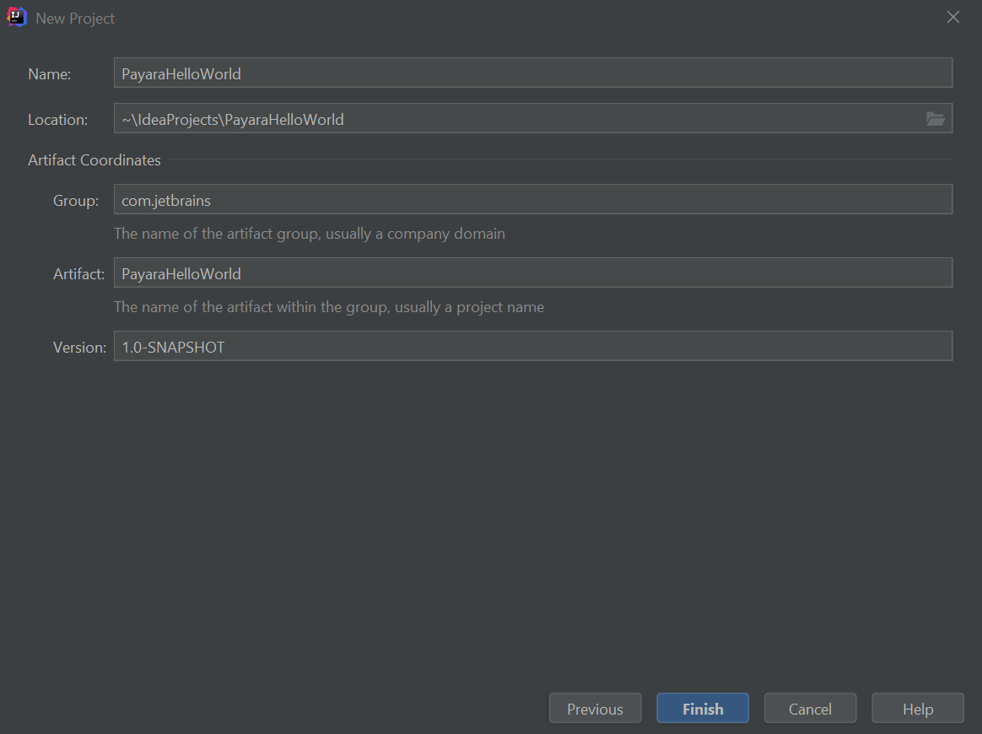Click the "Name:" label

[x=50, y=74]
